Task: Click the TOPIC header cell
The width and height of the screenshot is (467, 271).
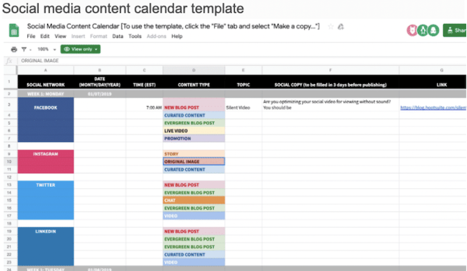Action: tap(243, 82)
